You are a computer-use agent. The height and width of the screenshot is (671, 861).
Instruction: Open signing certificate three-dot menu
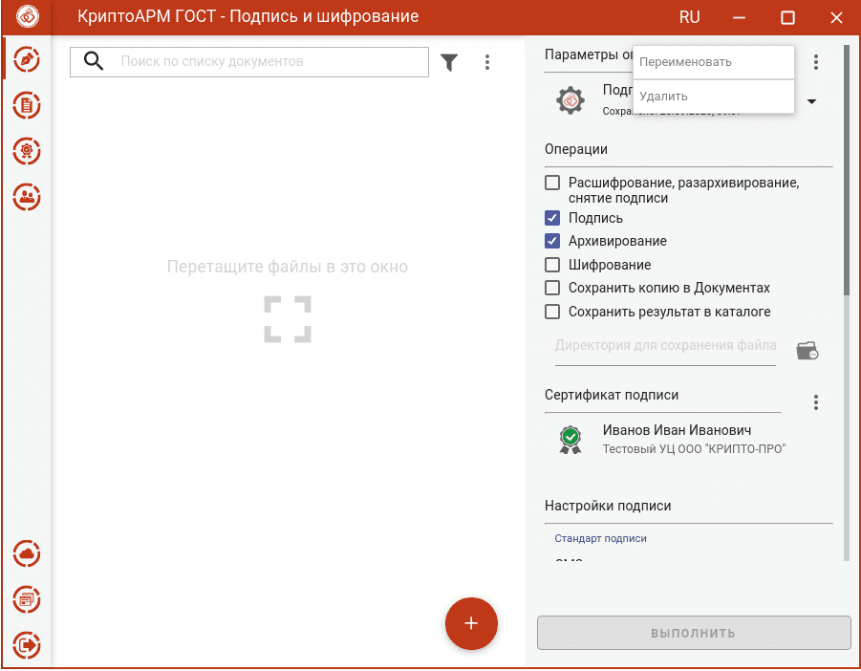816,402
